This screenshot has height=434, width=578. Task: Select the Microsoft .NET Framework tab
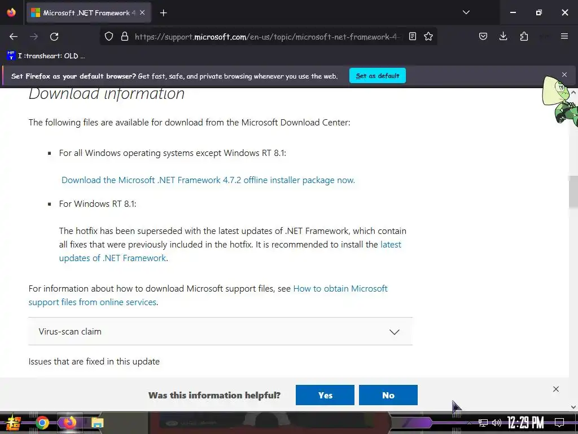pyautogui.click(x=88, y=13)
